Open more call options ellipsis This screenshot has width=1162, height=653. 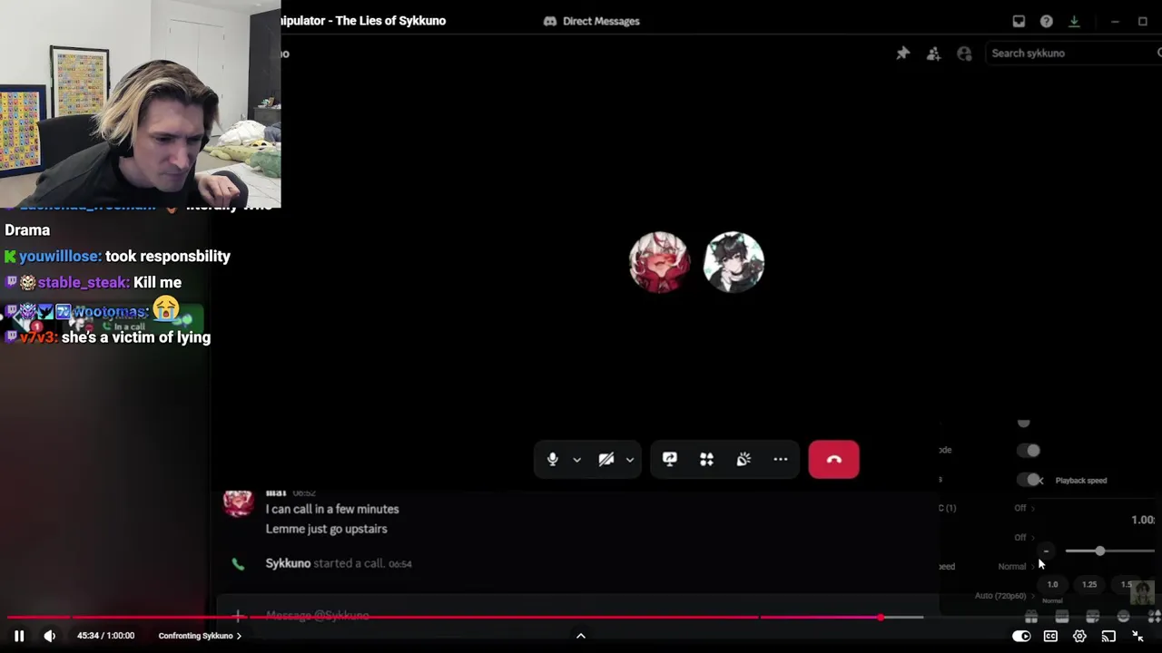tap(781, 460)
